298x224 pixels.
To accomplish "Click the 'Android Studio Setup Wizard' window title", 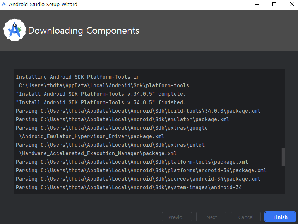I will click(43, 4).
